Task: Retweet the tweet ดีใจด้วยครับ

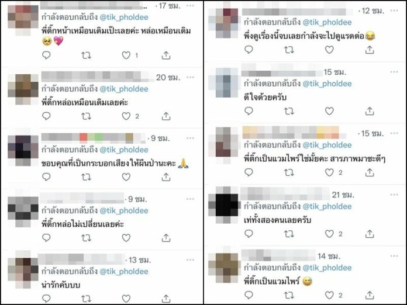Action: click(x=289, y=111)
